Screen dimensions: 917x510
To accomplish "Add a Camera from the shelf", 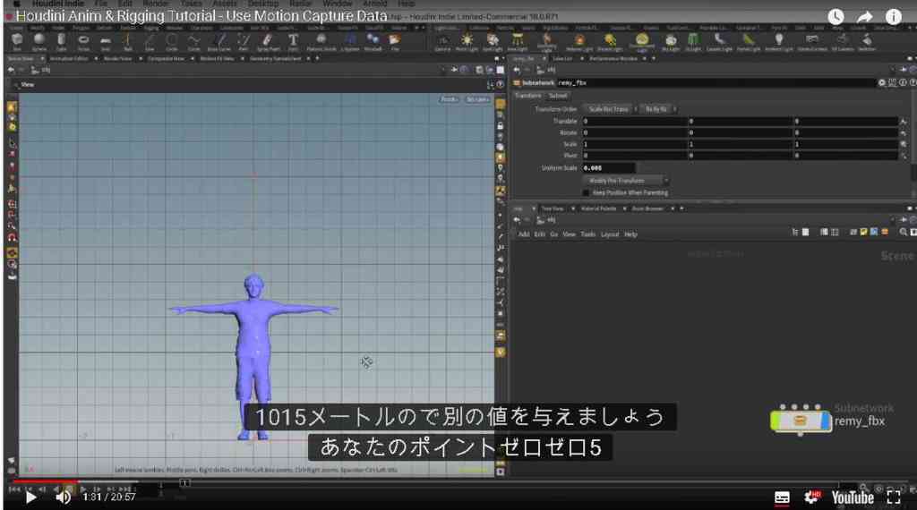I will click(442, 41).
